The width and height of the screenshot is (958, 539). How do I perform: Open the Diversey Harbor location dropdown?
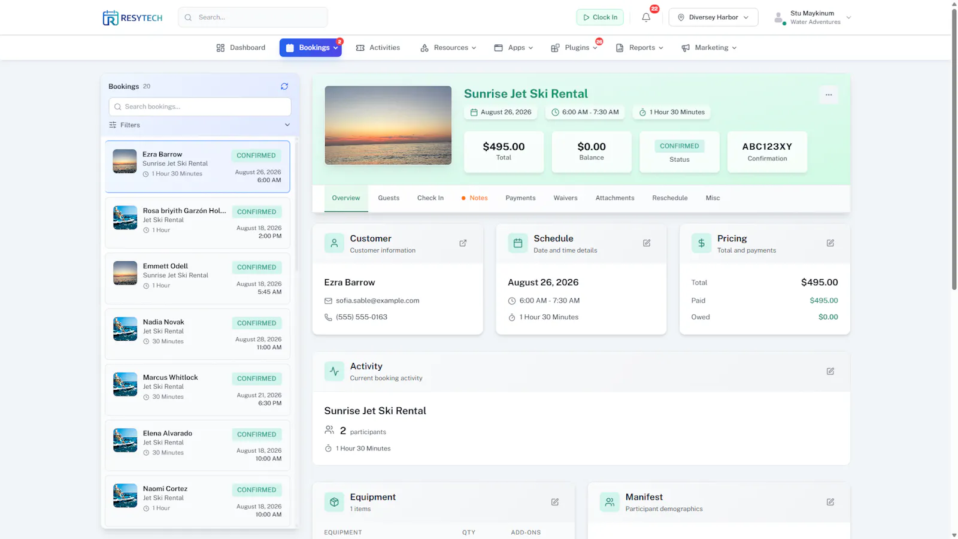[x=713, y=17]
